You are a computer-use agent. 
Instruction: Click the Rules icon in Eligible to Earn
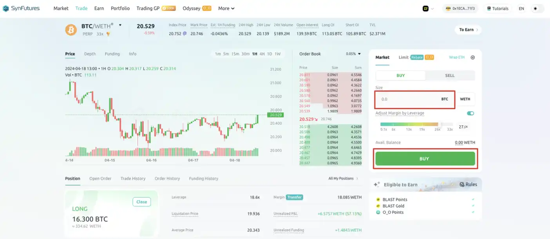(462, 184)
